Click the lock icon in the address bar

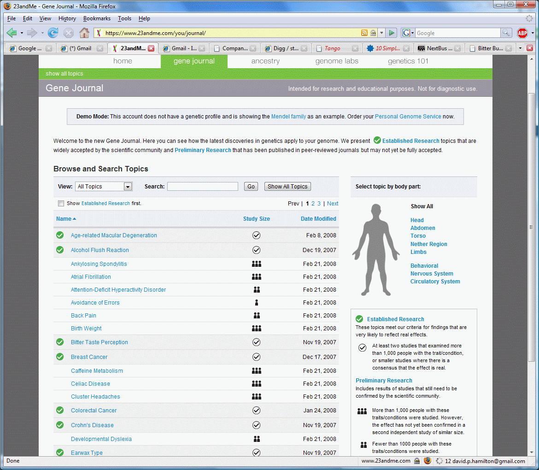[x=373, y=33]
